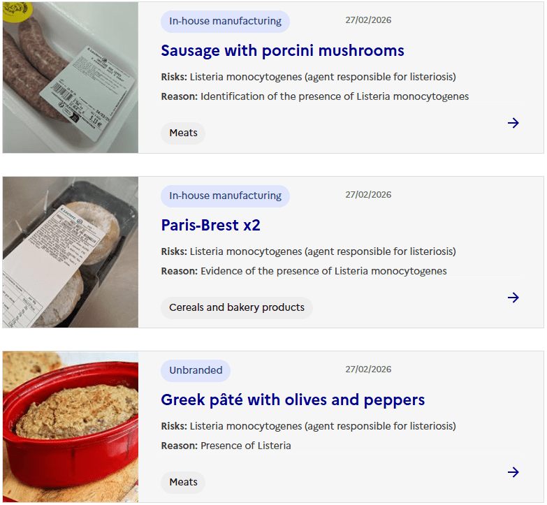This screenshot has height=505, width=547.
Task: Click the Meats tag under the sausage recall
Action: tap(183, 133)
